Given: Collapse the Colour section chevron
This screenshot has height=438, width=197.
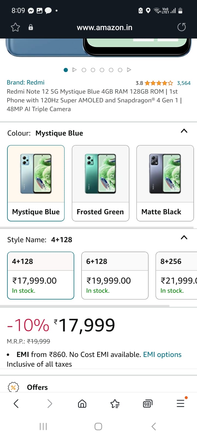Looking at the screenshot, I should 184,131.
